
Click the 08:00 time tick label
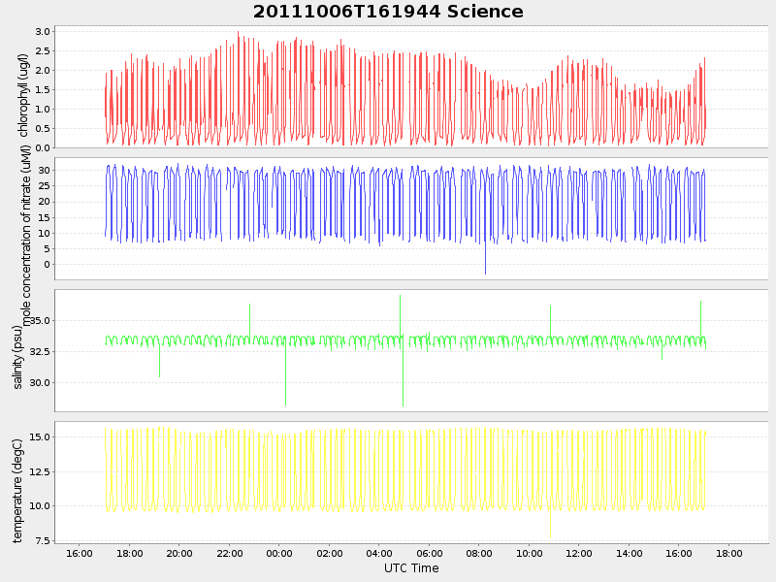[479, 553]
